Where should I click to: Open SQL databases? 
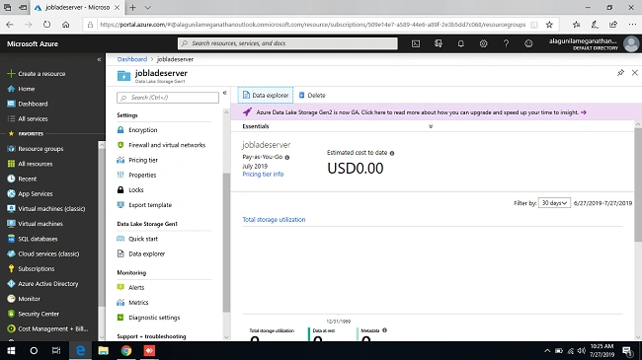(x=33, y=239)
